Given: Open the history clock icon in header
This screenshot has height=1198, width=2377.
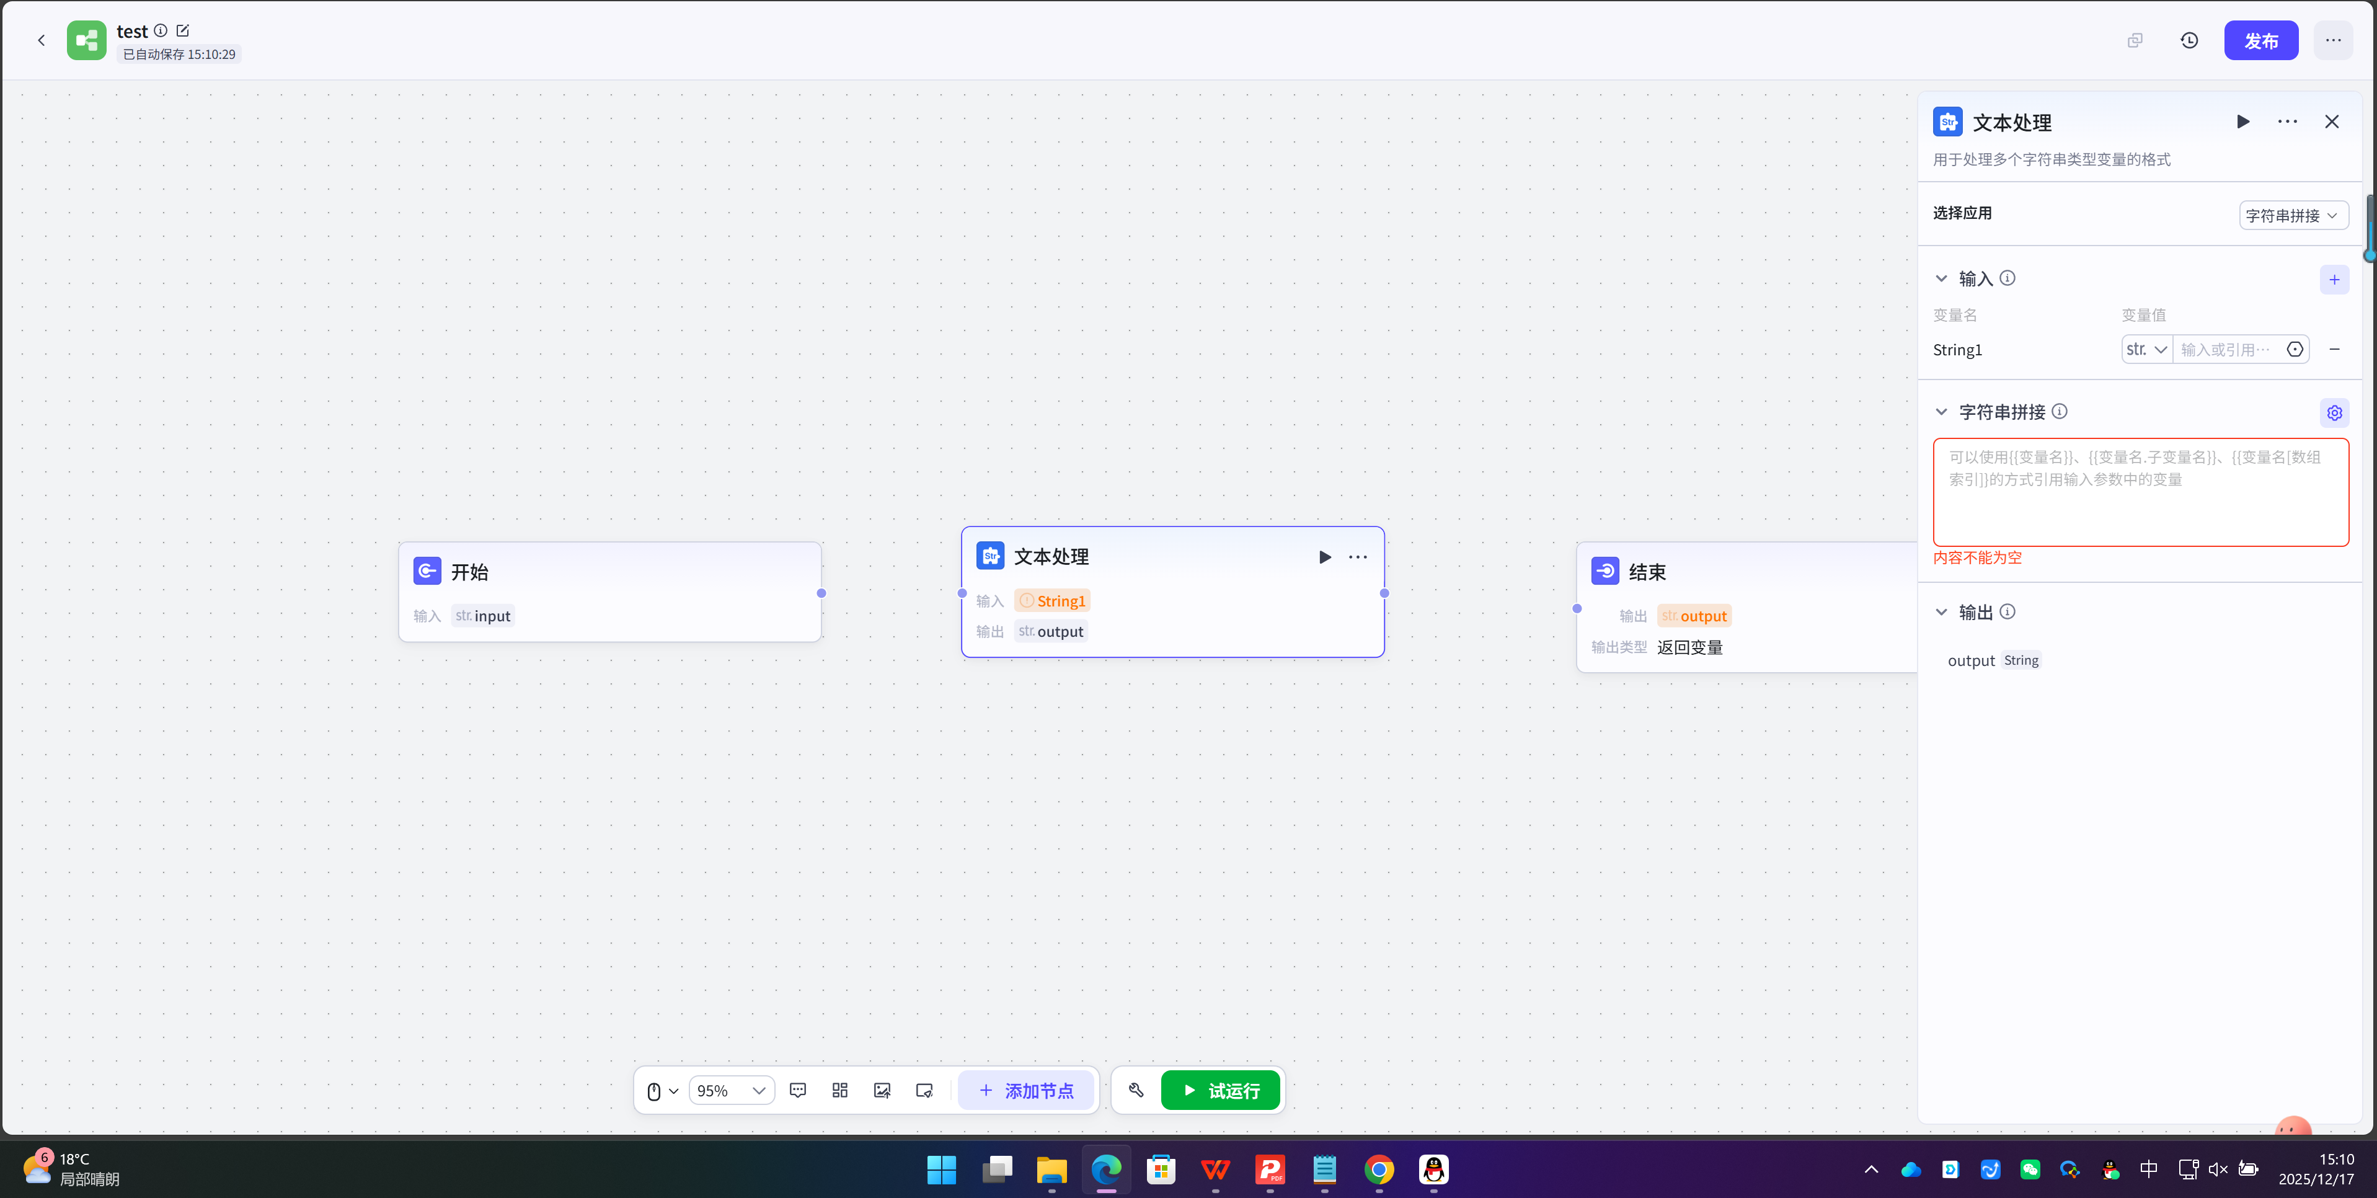Looking at the screenshot, I should tap(2189, 40).
